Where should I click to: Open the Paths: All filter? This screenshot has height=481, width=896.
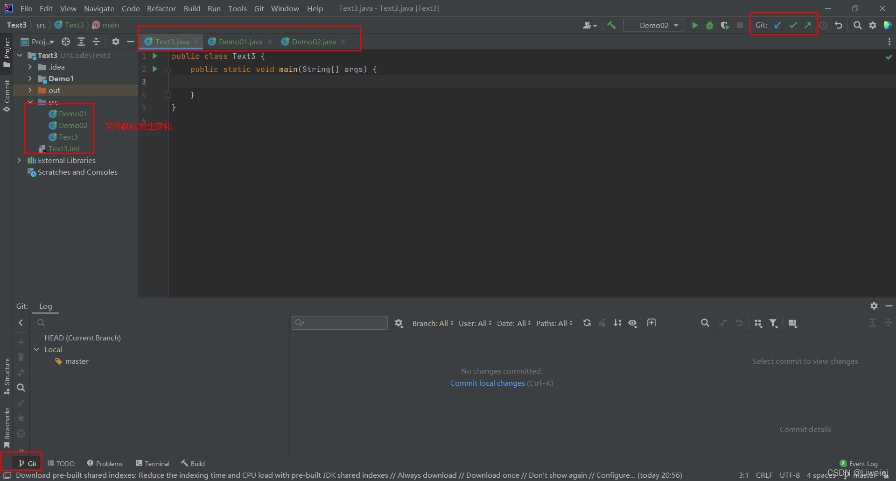(x=554, y=323)
